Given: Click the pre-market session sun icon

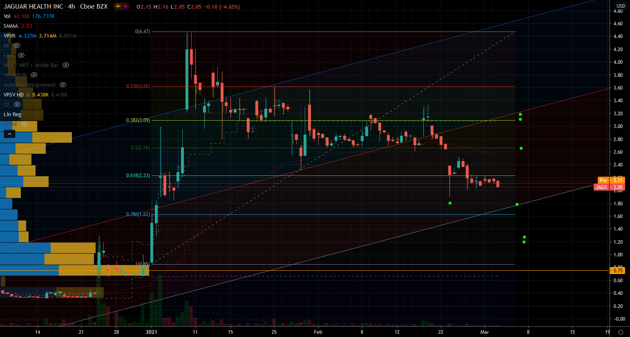Looking at the screenshot, I should coord(118,7).
